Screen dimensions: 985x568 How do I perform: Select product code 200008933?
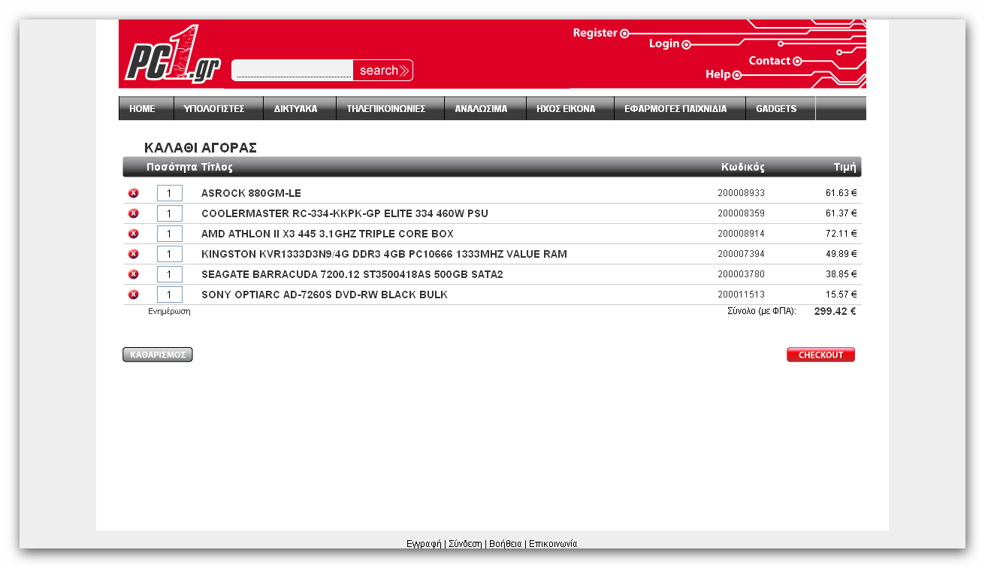(741, 193)
